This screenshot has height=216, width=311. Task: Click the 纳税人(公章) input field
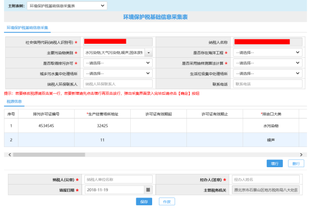click(118, 180)
